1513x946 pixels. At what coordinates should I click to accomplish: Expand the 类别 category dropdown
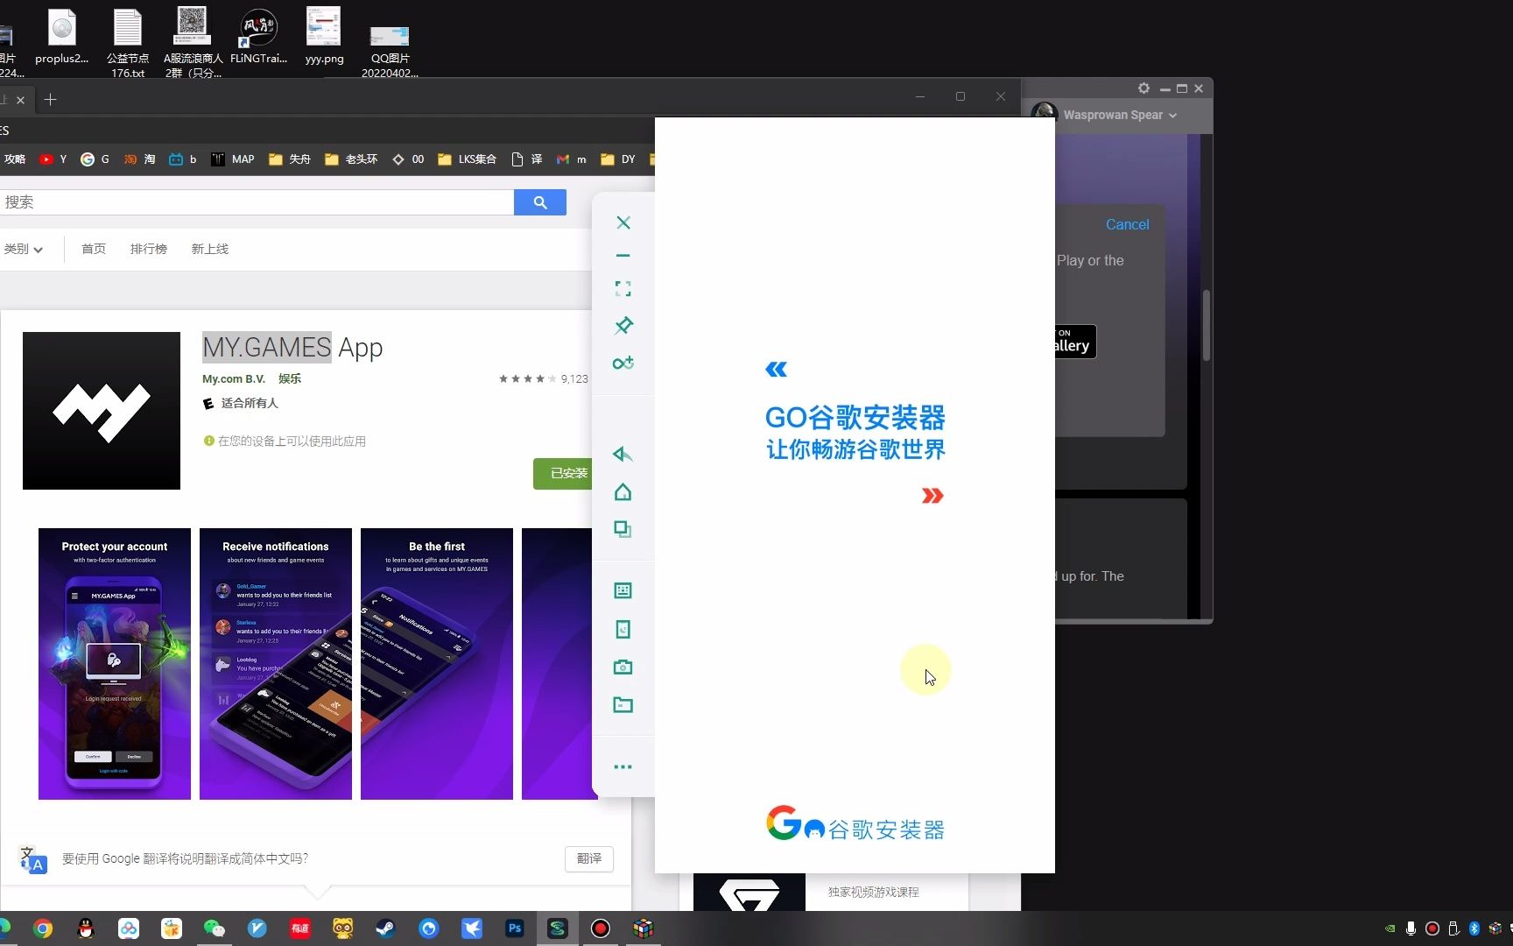(x=24, y=249)
